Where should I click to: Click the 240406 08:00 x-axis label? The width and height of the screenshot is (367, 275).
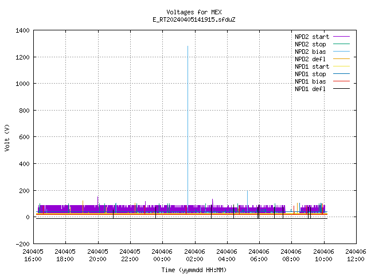[291, 256]
